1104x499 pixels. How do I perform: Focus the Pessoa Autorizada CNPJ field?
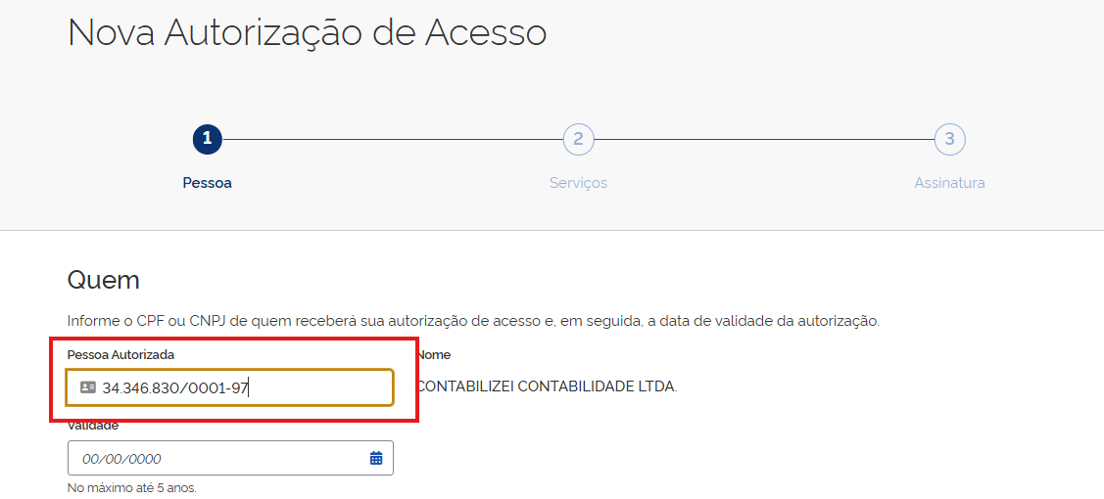[245, 387]
